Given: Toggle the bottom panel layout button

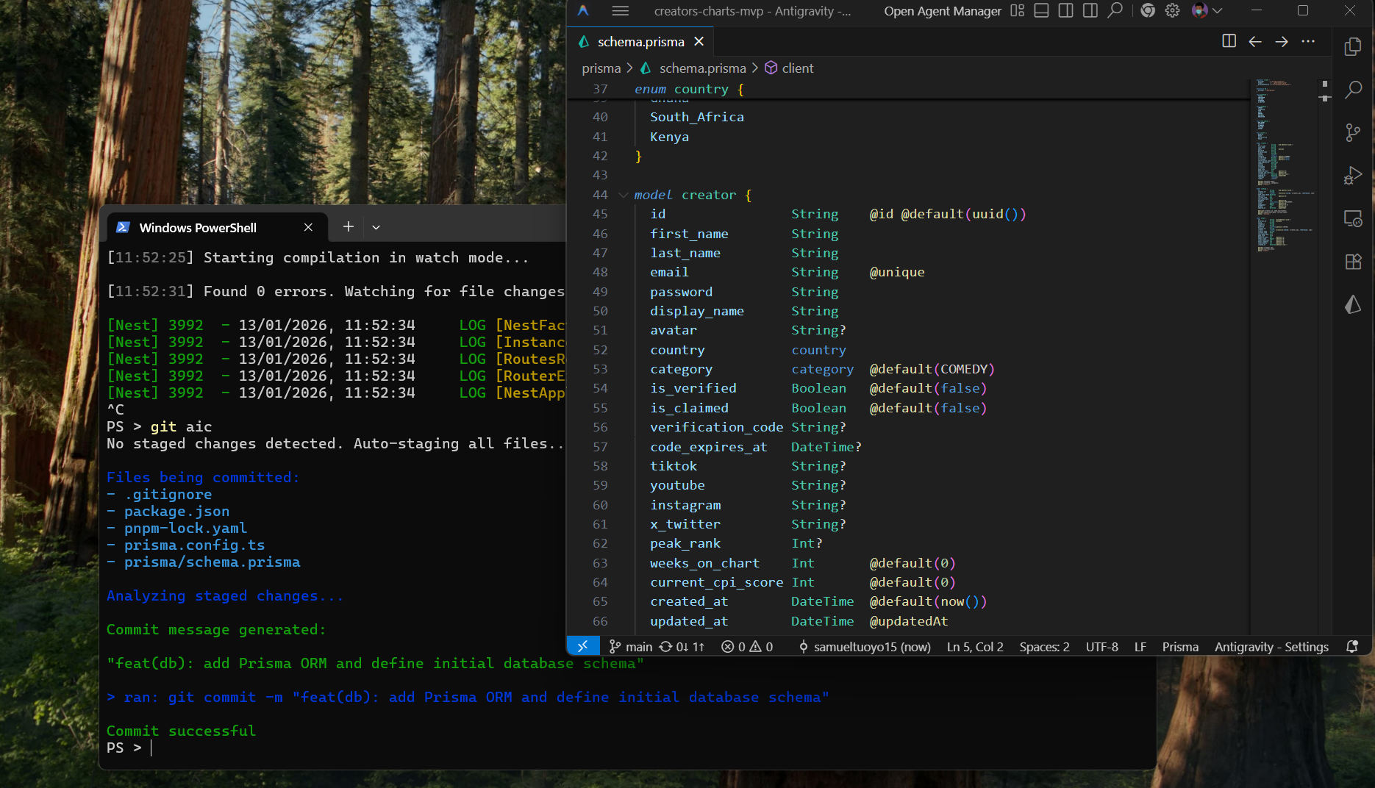Looking at the screenshot, I should pos(1041,11).
